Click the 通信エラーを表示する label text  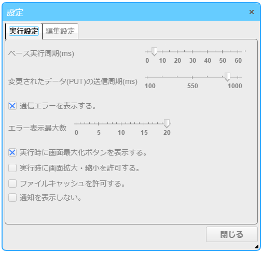(x=58, y=106)
